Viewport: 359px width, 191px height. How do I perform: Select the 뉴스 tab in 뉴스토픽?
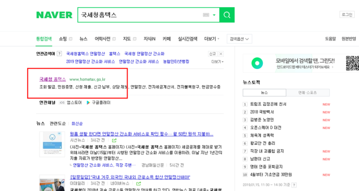click(x=264, y=92)
